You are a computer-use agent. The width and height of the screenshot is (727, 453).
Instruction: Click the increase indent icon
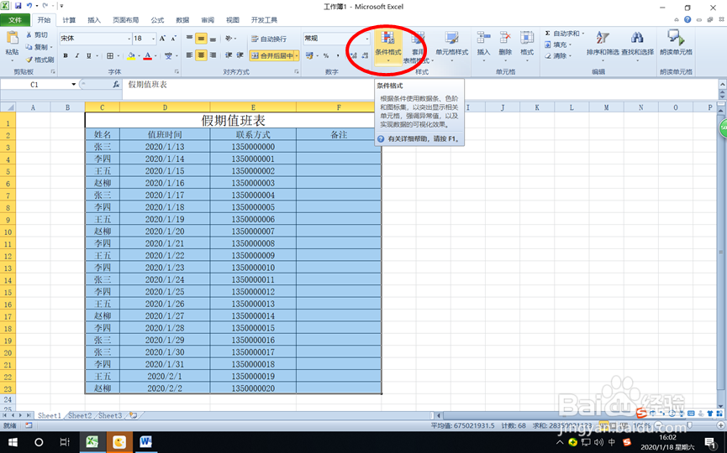click(240, 55)
